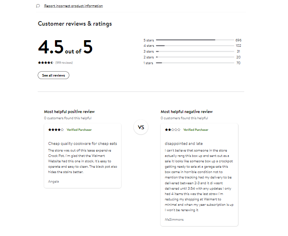Open the (919 reviews) count

pos(64,63)
